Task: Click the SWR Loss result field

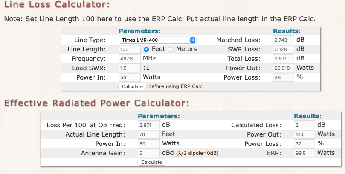Action: click(283, 49)
